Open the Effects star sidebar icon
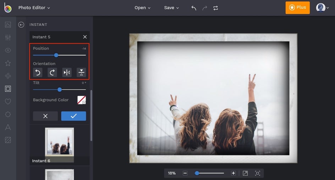335x180 pixels. [x=8, y=63]
